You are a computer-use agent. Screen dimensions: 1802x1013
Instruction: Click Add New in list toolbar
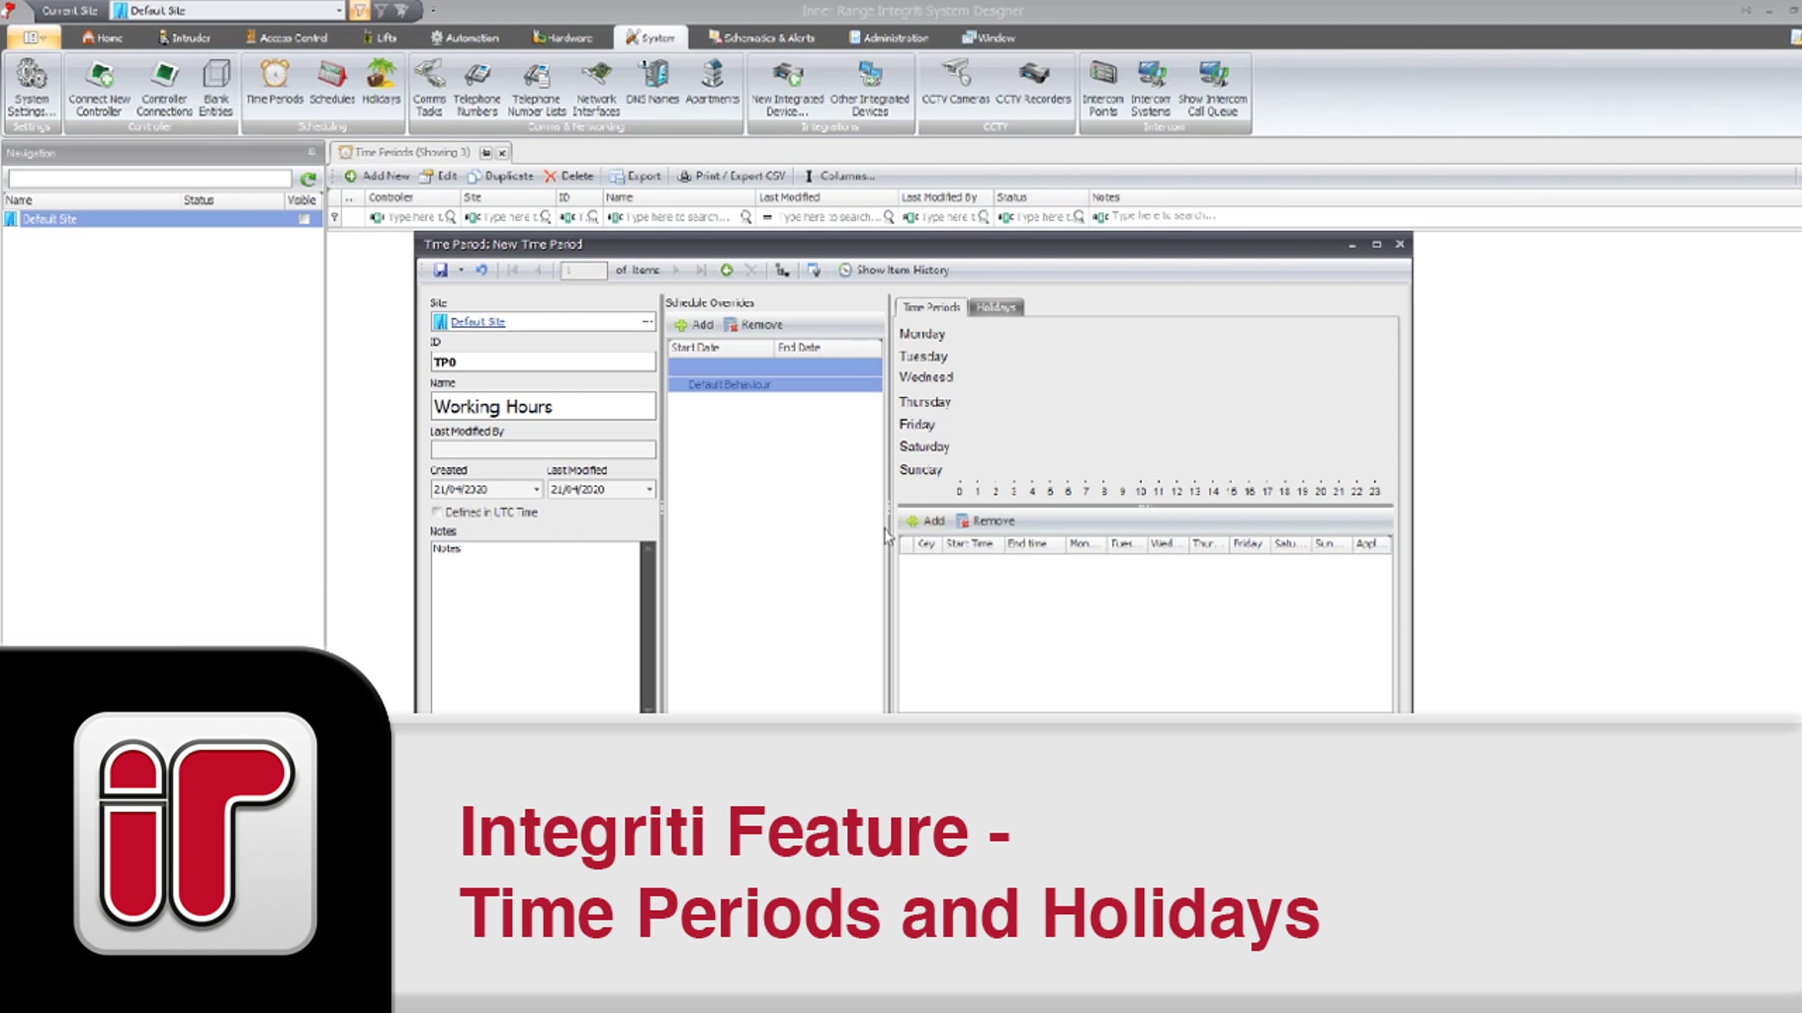tap(377, 176)
